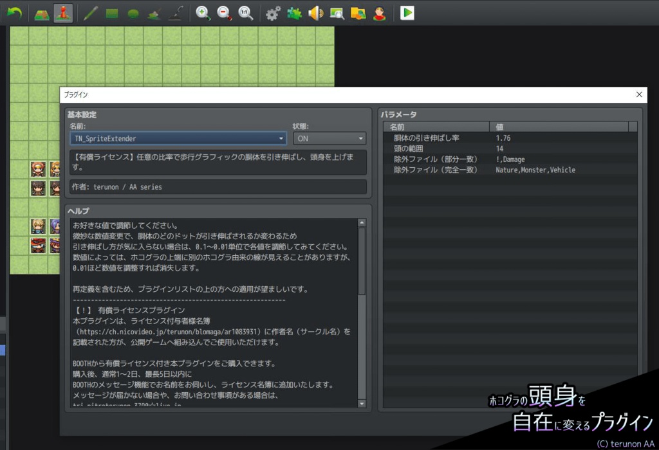Open the Resource Manager

358,12
